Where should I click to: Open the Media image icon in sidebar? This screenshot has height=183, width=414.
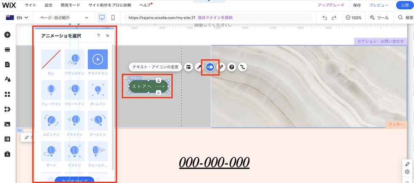8,124
